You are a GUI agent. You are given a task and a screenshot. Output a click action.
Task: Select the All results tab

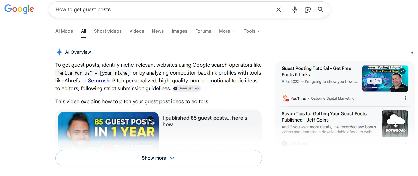click(x=84, y=31)
